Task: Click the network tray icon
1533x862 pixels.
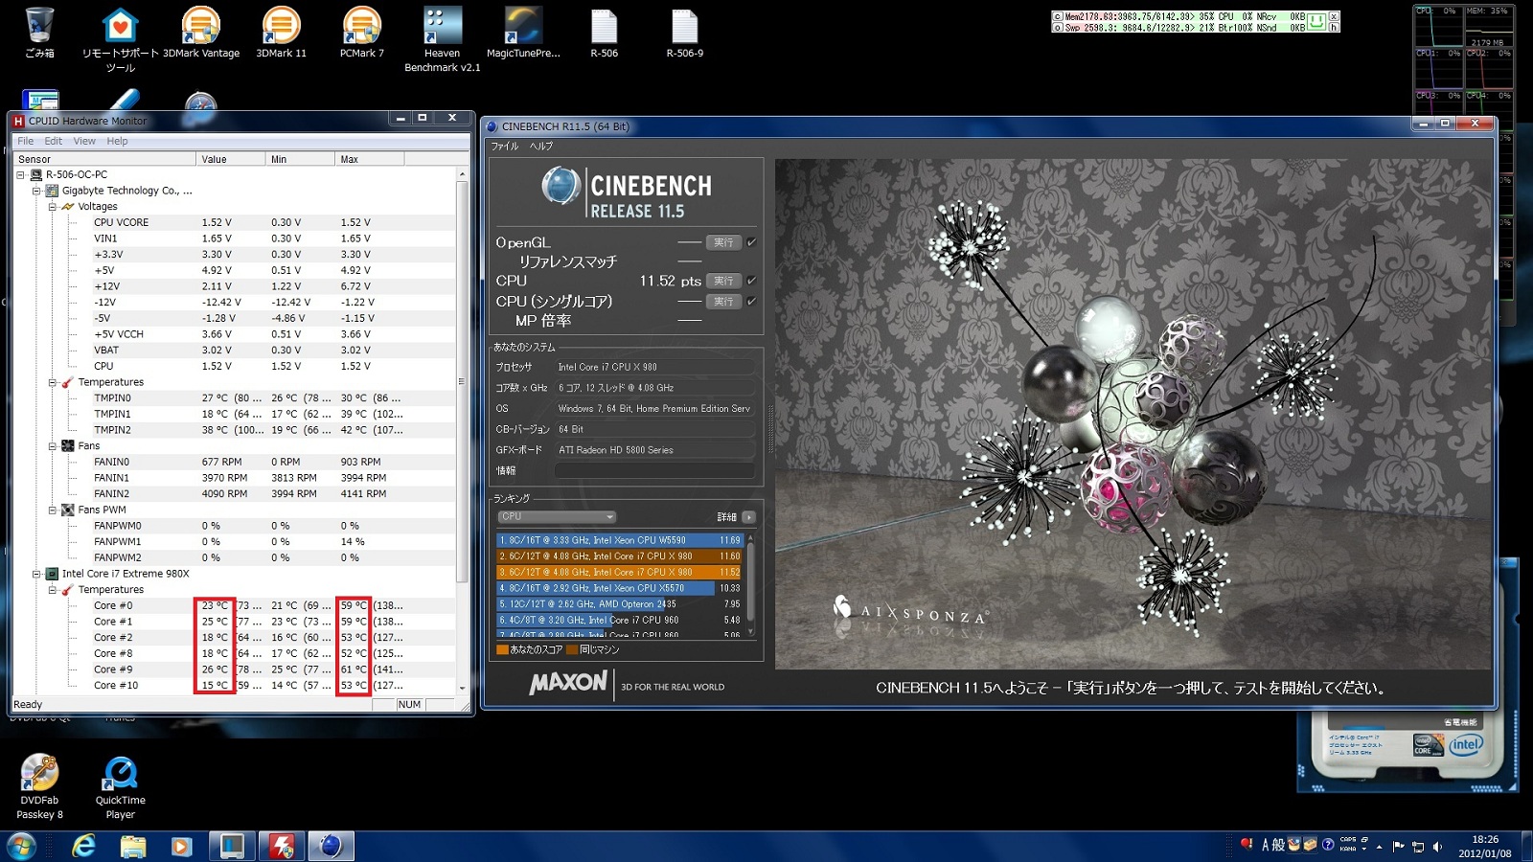Action: (x=1418, y=847)
